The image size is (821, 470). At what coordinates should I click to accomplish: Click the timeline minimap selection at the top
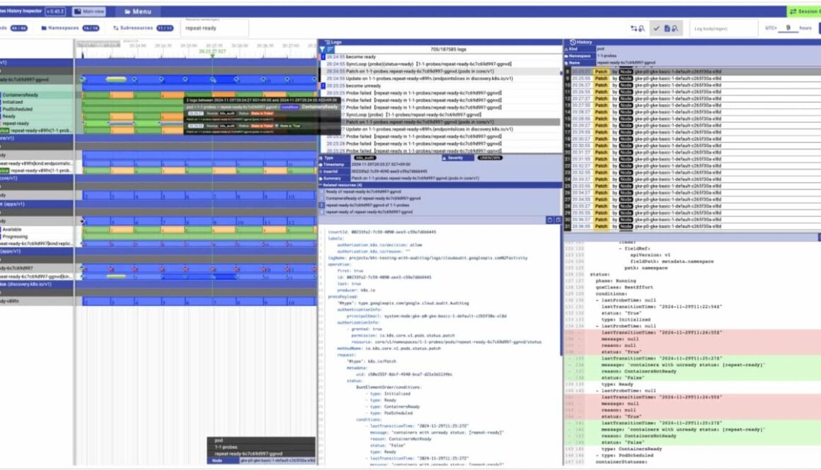98,44
